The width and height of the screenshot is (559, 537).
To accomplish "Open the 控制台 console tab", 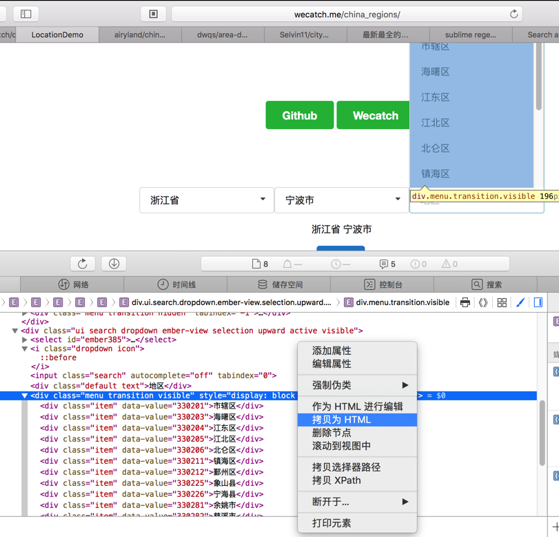I will pos(382,284).
